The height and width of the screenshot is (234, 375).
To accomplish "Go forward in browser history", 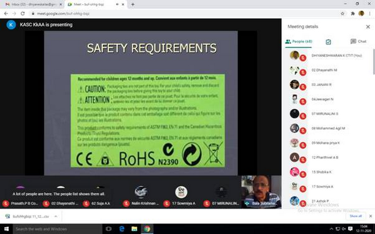I will coord(14,13).
